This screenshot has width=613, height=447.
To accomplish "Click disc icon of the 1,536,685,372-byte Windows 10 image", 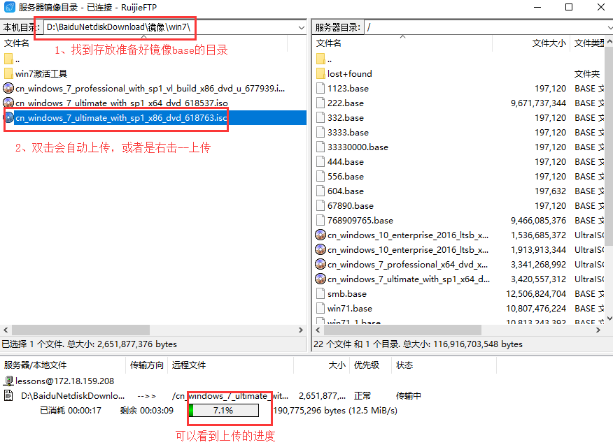I will coord(320,235).
